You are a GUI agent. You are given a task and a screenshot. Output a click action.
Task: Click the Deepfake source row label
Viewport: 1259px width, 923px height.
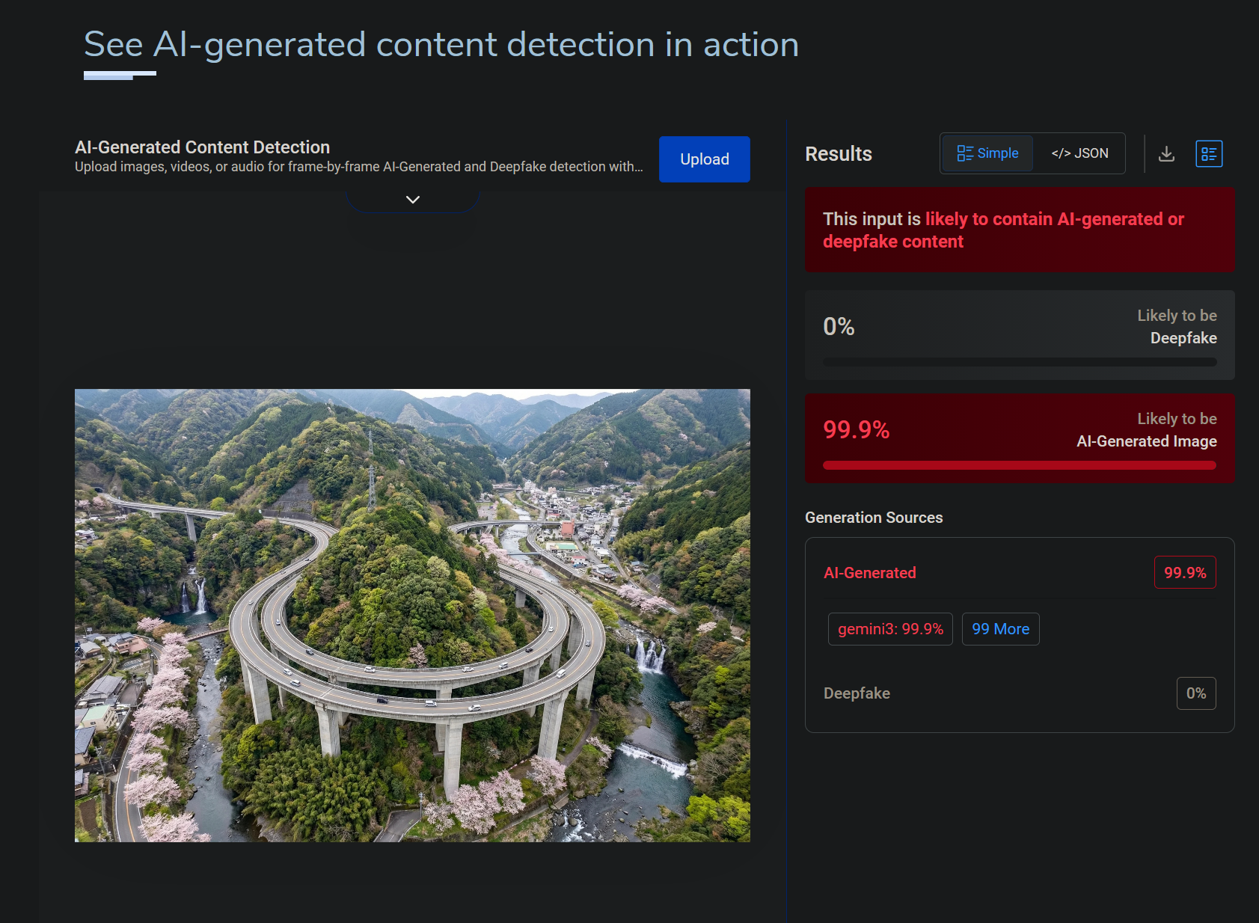coord(857,693)
